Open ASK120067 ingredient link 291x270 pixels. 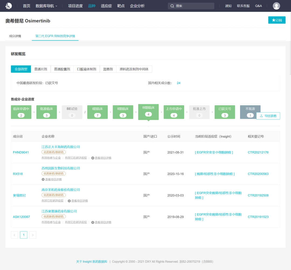click(21, 217)
